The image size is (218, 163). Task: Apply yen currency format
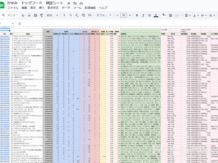[x=64, y=15]
